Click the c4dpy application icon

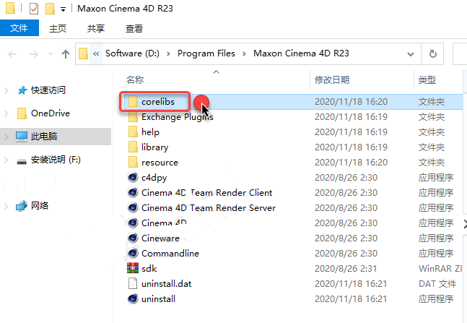pos(133,178)
